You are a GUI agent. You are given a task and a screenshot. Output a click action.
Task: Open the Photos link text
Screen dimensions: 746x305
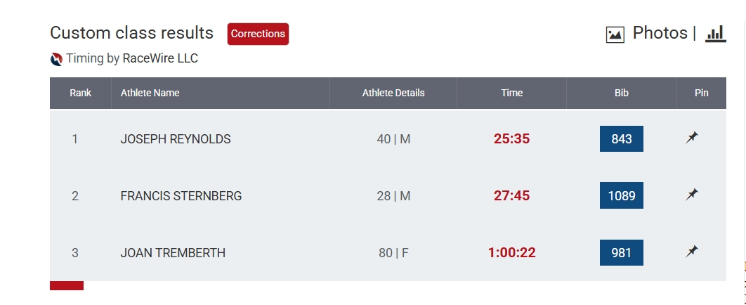[x=660, y=33]
